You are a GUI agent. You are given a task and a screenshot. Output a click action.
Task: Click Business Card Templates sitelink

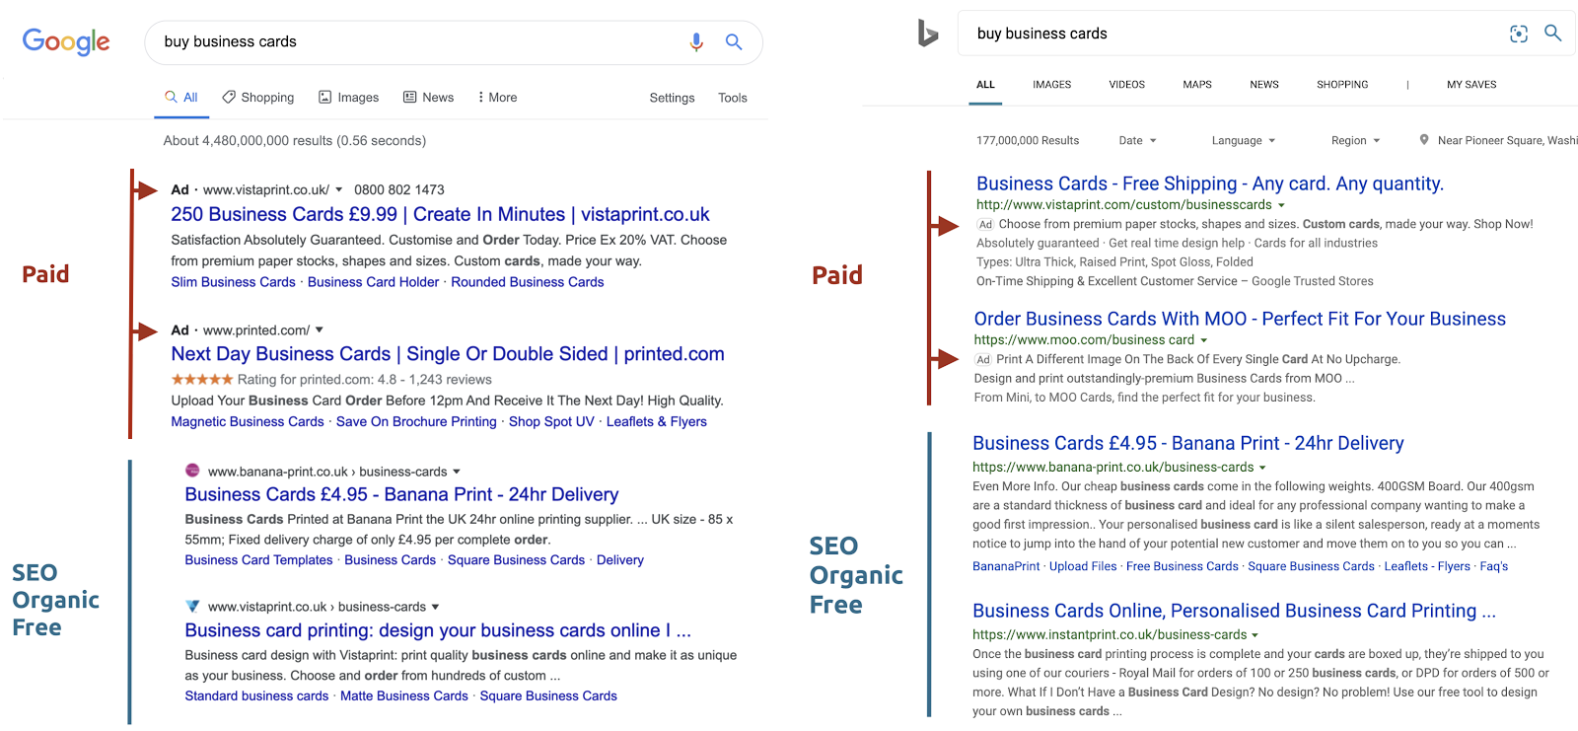point(258,560)
